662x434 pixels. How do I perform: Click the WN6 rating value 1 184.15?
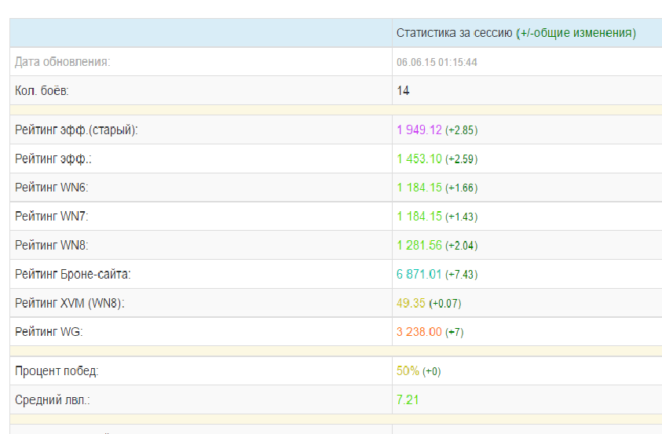point(419,188)
